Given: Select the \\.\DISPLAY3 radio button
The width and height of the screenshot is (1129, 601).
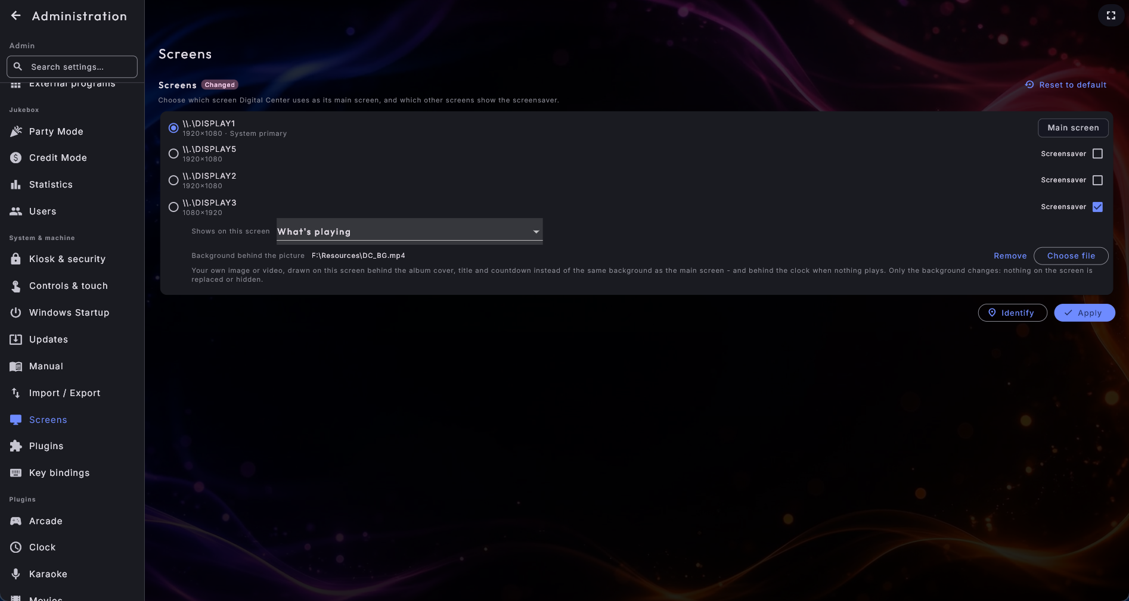Looking at the screenshot, I should (173, 207).
